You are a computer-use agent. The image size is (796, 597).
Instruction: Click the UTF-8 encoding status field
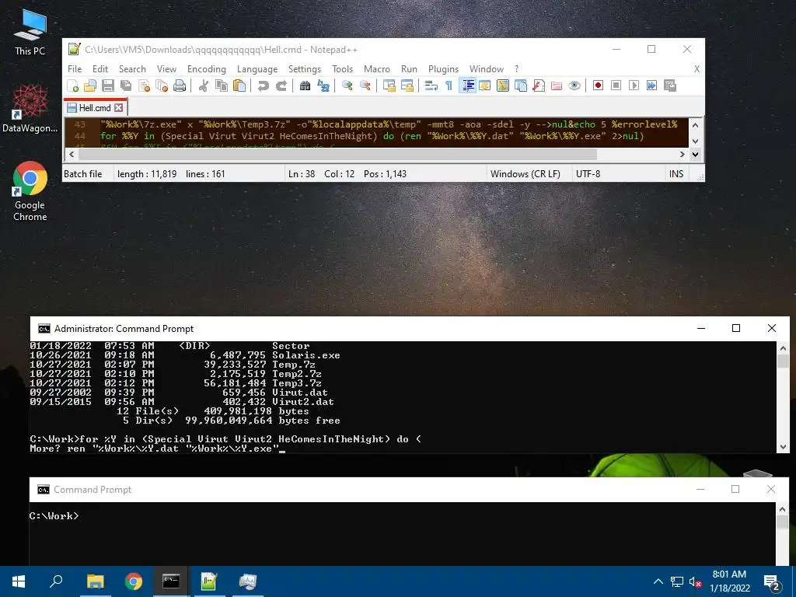click(x=588, y=174)
